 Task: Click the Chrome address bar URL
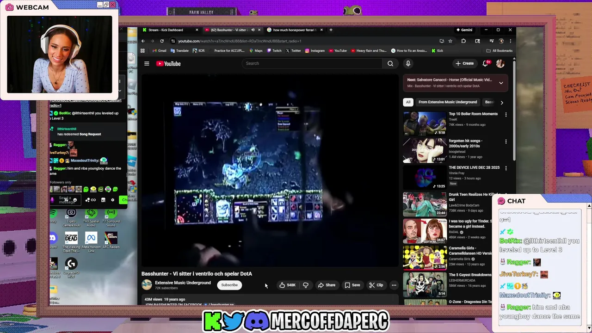coord(240,41)
